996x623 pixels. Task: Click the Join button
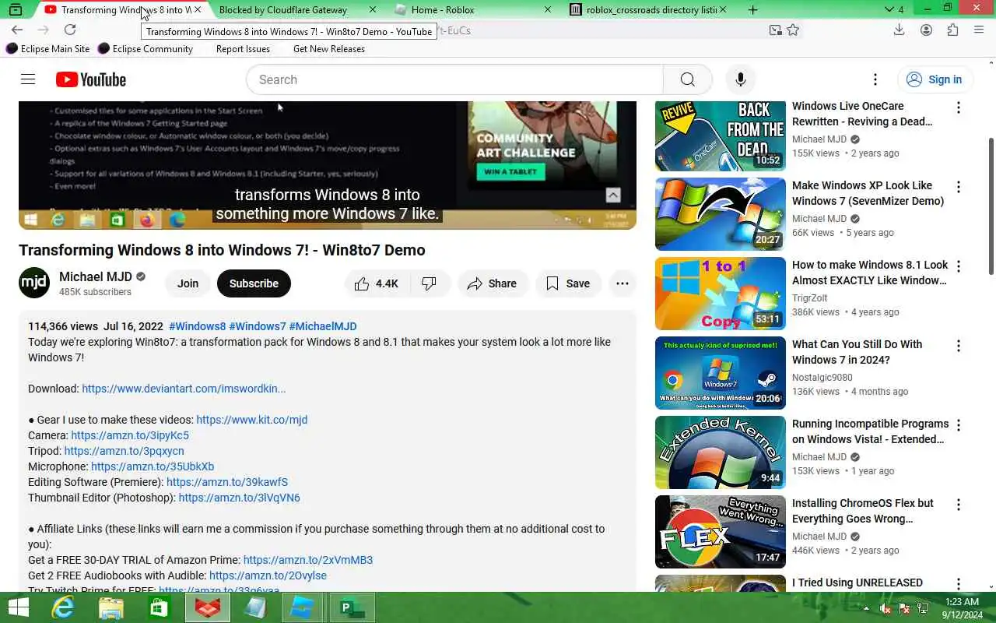[188, 283]
